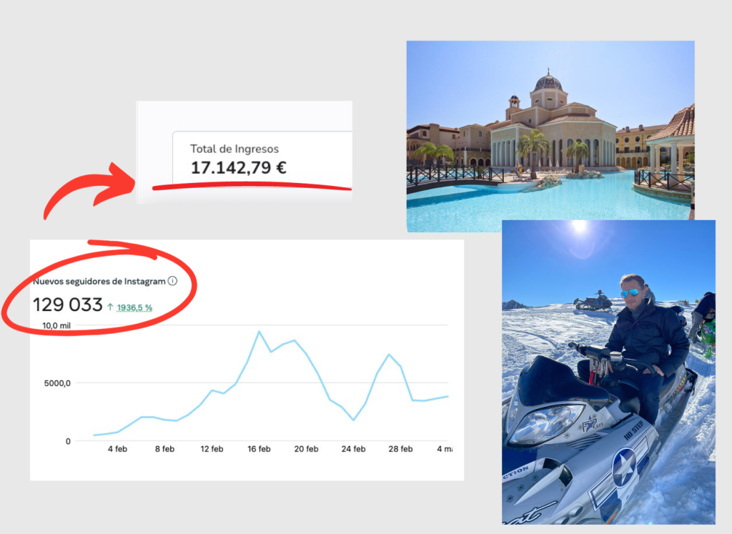Click the sun in the snowmobile photo
Viewport: 732px width, 534px height.
tap(579, 227)
